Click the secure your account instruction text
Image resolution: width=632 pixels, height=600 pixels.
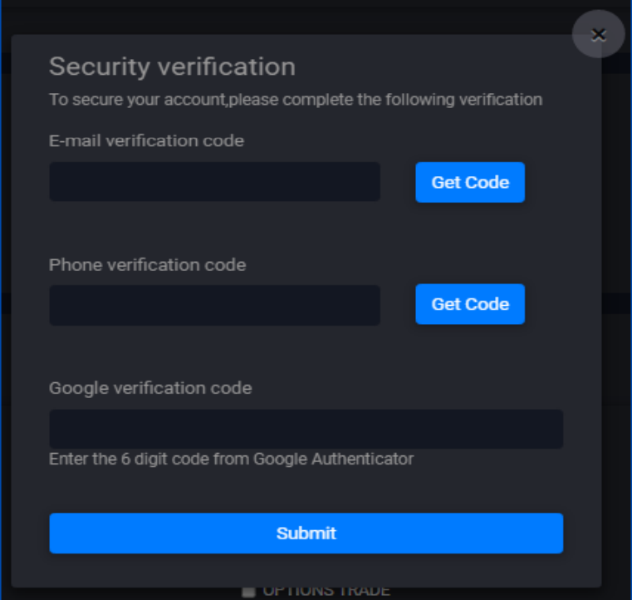(295, 100)
